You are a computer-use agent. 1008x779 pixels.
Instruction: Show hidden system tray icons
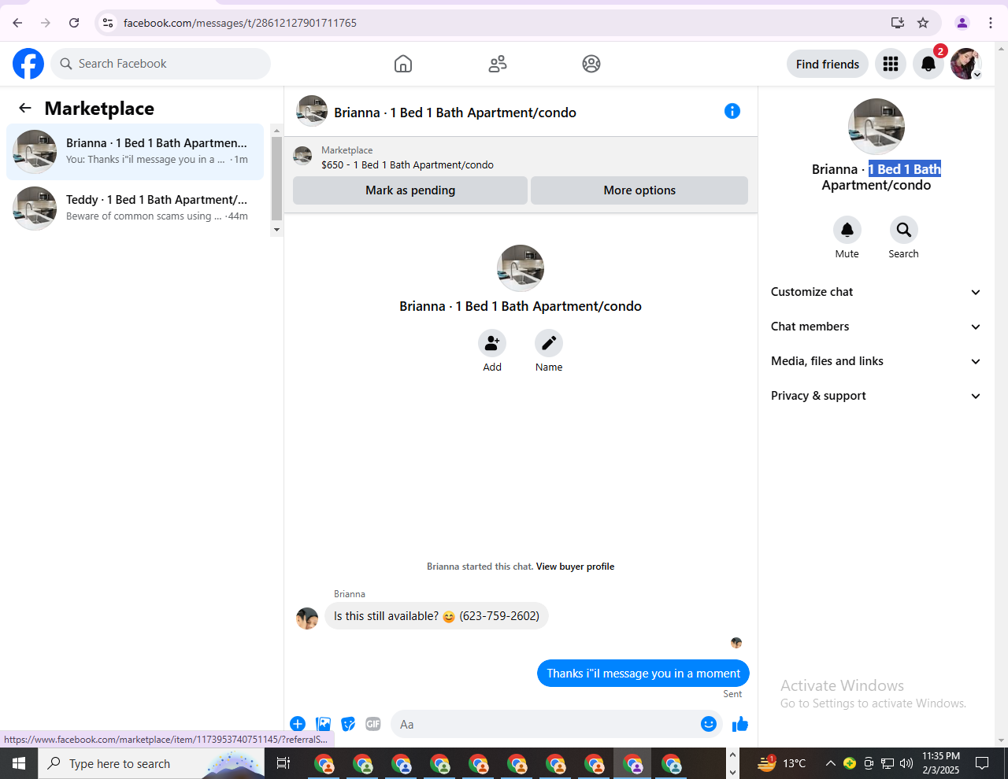(830, 763)
